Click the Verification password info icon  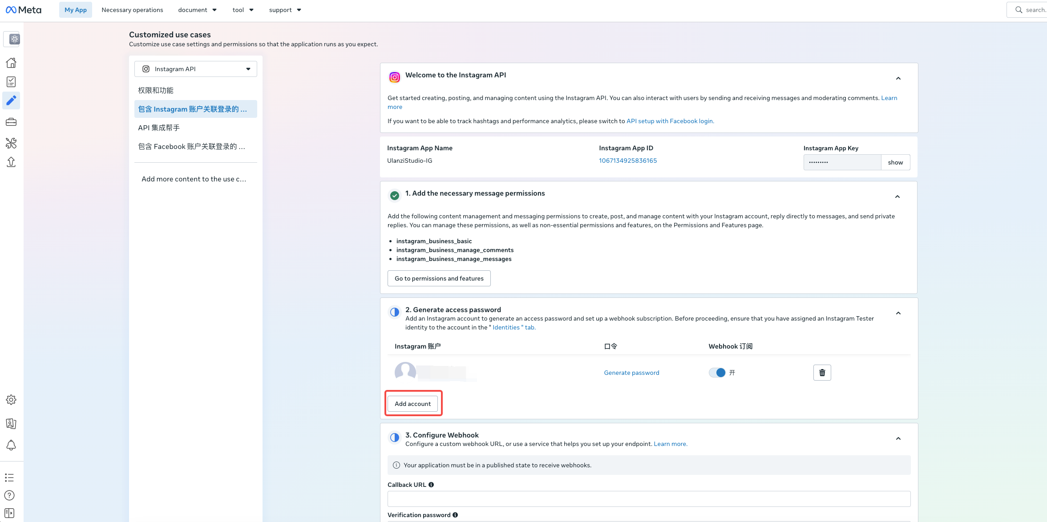(x=455, y=515)
